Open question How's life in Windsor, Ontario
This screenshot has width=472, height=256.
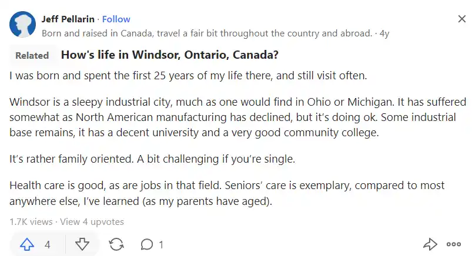[170, 55]
